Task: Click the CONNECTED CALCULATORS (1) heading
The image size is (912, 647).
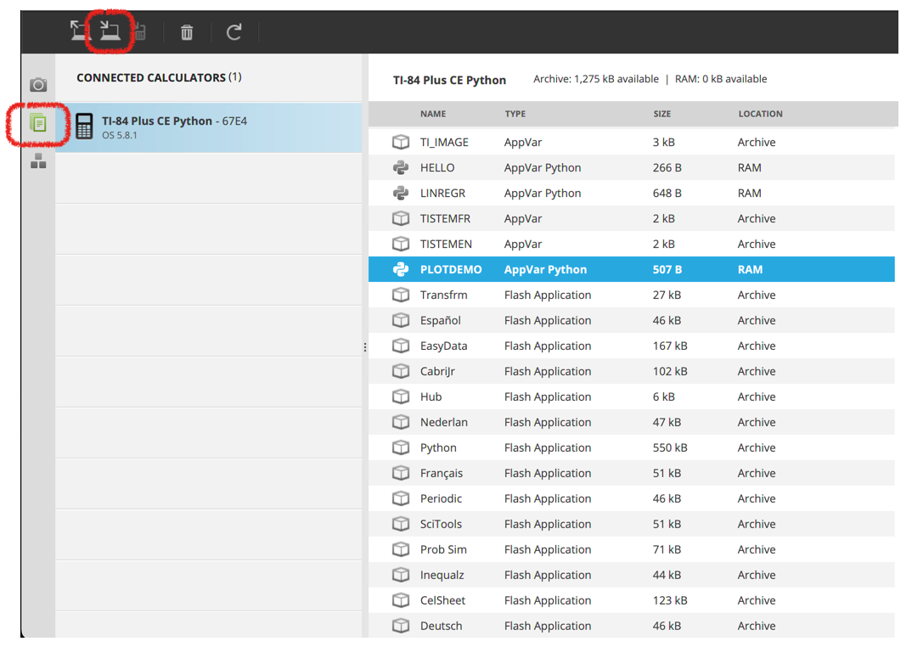Action: pyautogui.click(x=159, y=77)
